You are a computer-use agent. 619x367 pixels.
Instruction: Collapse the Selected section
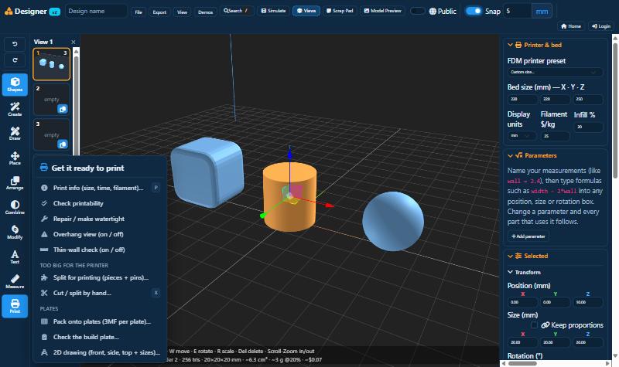click(x=510, y=256)
